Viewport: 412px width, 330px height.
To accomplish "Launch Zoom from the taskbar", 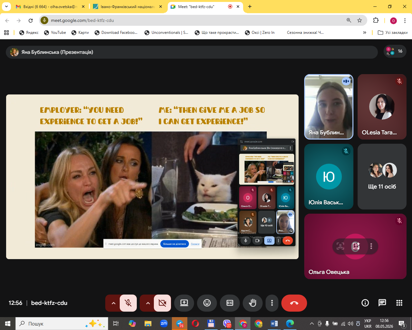I will (x=164, y=324).
